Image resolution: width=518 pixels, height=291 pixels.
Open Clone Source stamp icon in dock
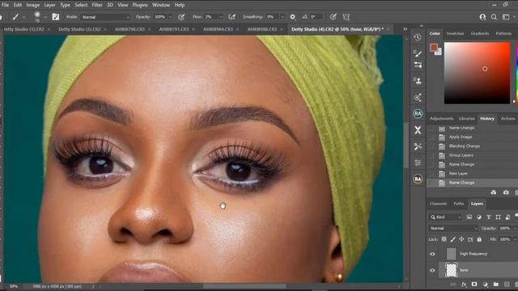[x=418, y=81]
